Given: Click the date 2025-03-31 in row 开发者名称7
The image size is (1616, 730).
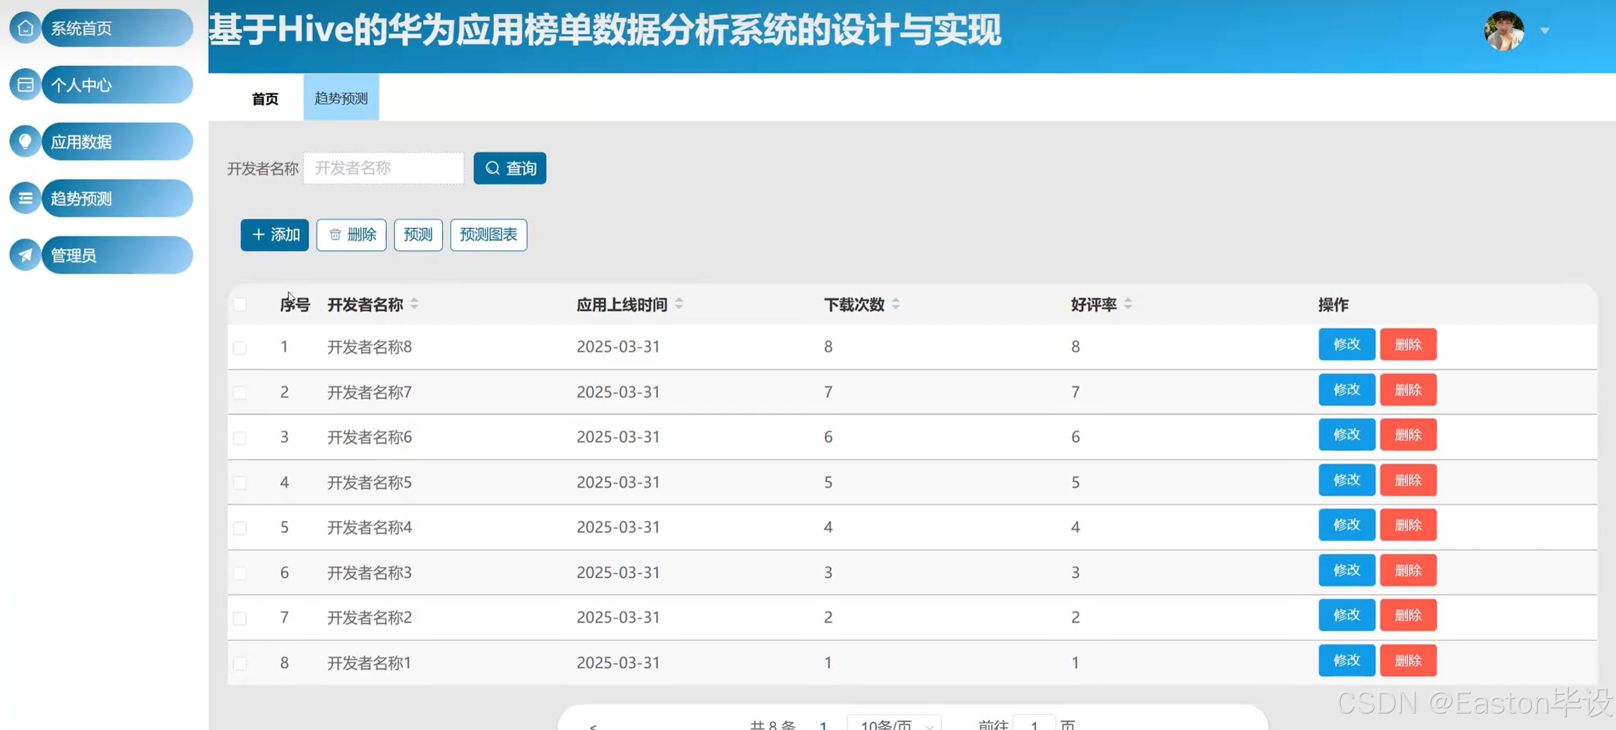Looking at the screenshot, I should 618,392.
